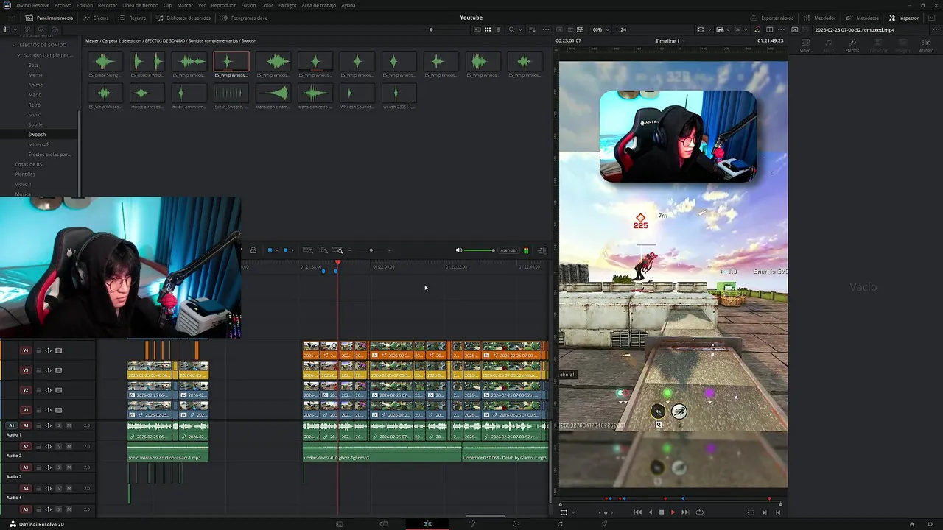The height and width of the screenshot is (530, 943).
Task: Open the Video tab in the Inspector
Action: click(x=805, y=46)
